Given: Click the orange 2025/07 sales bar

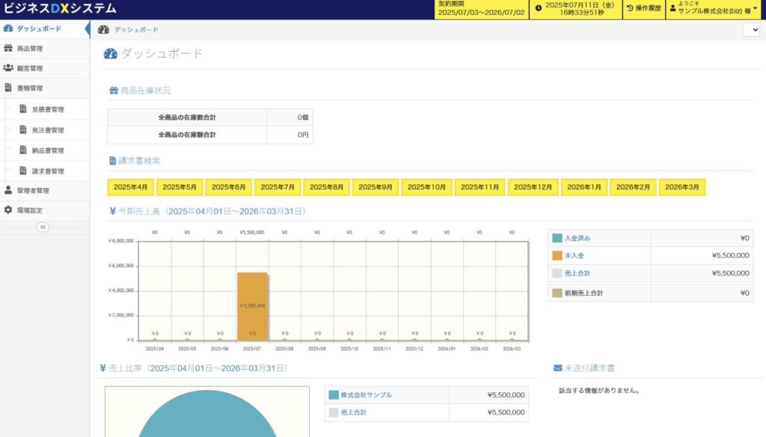Looking at the screenshot, I should (252, 306).
